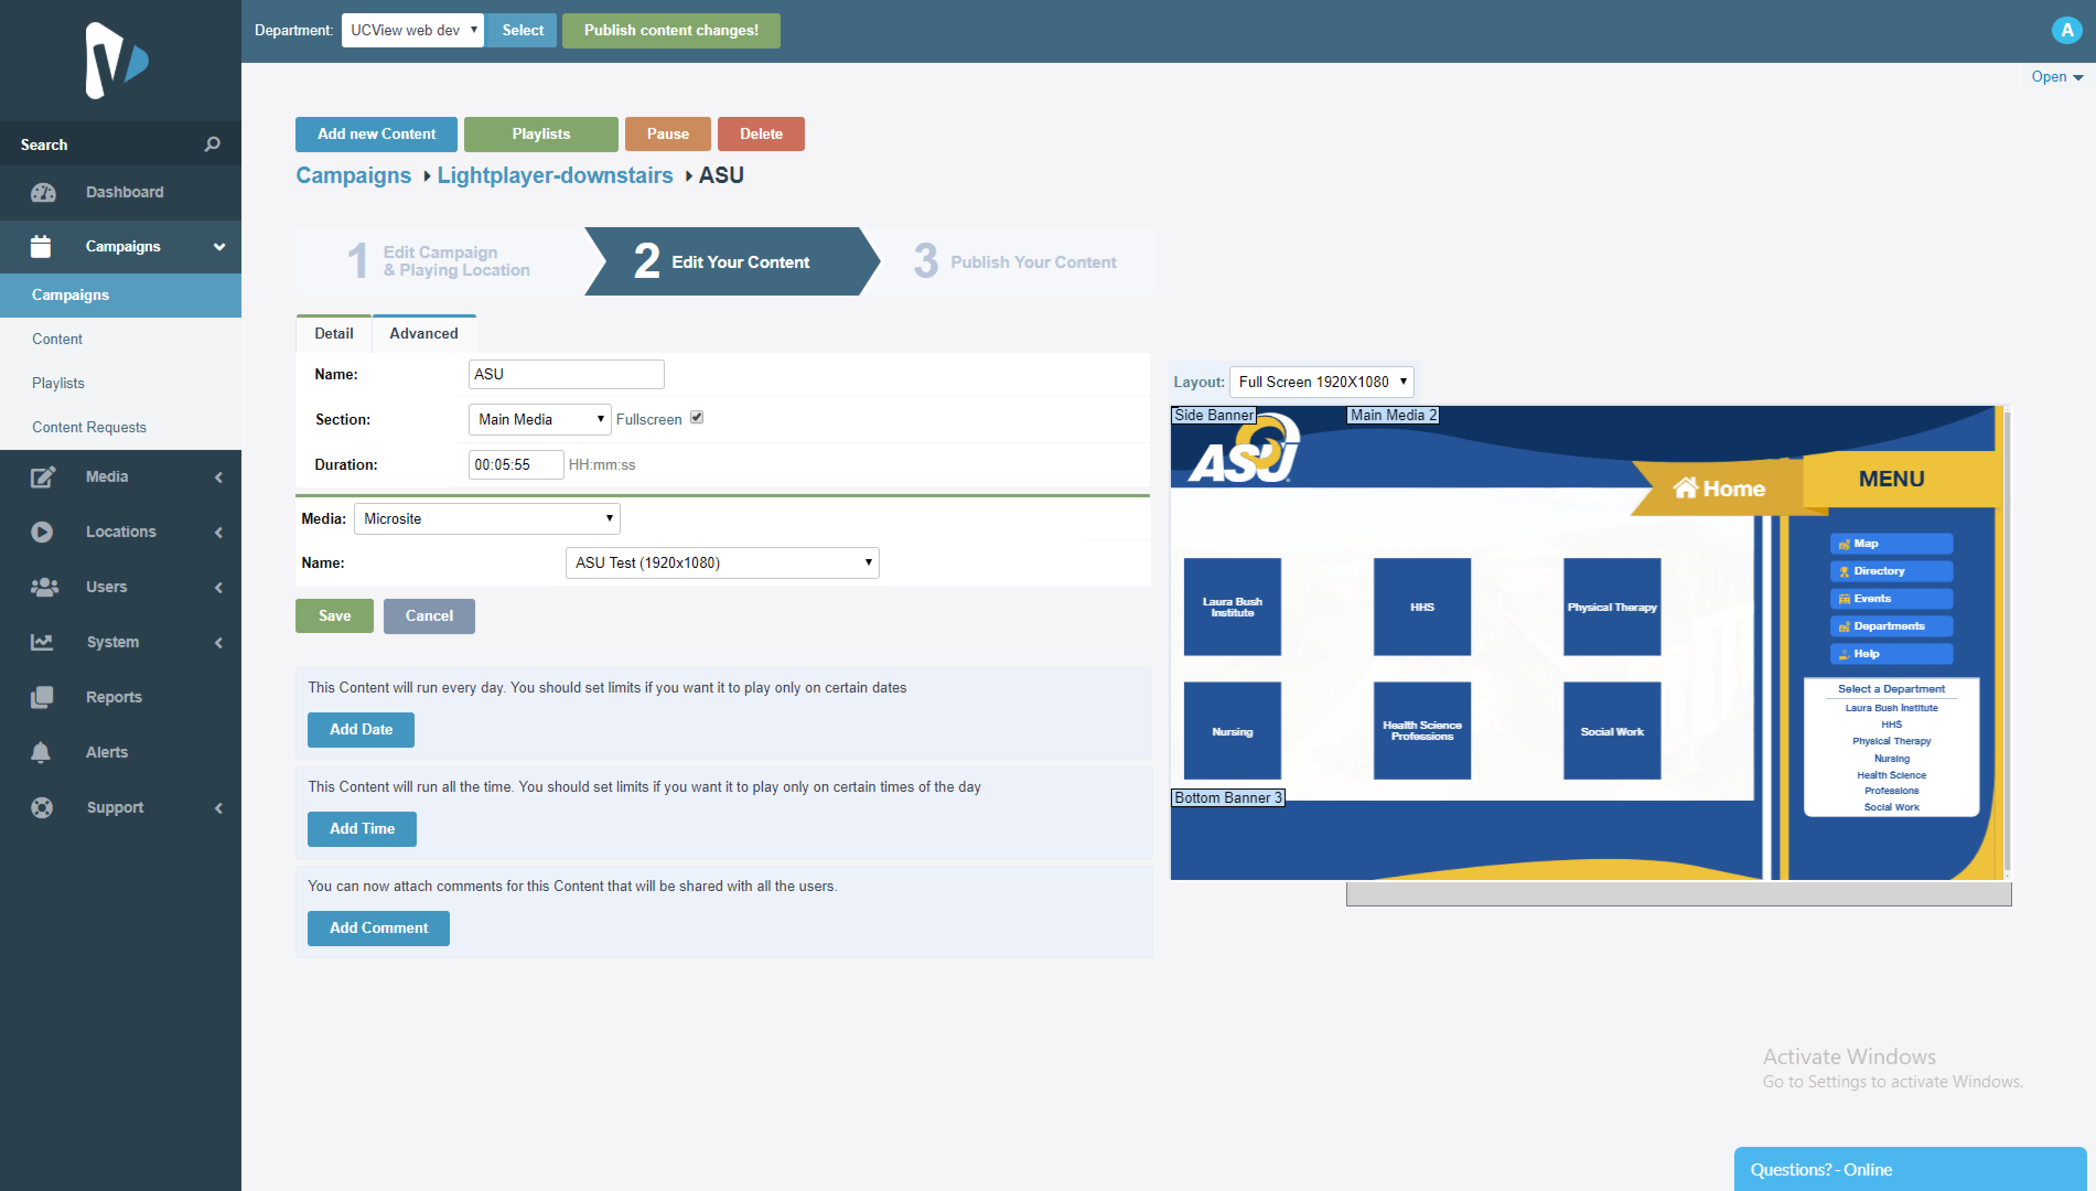This screenshot has width=2096, height=1191.
Task: Go to step 3 Publish Your Content
Action: pos(1015,261)
